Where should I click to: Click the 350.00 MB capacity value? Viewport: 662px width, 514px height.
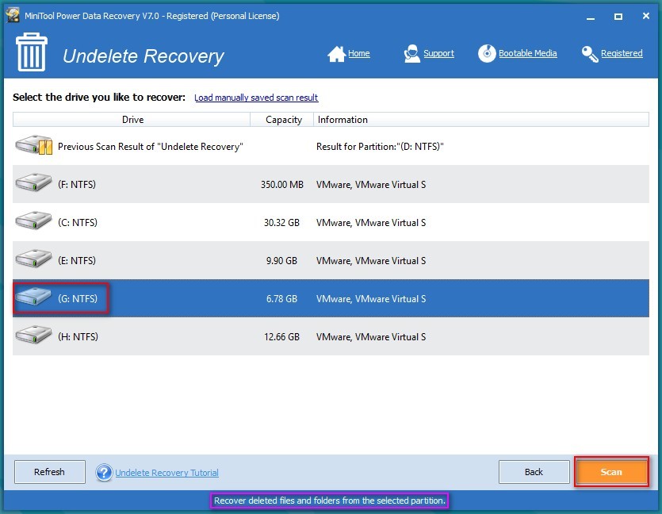[282, 185]
